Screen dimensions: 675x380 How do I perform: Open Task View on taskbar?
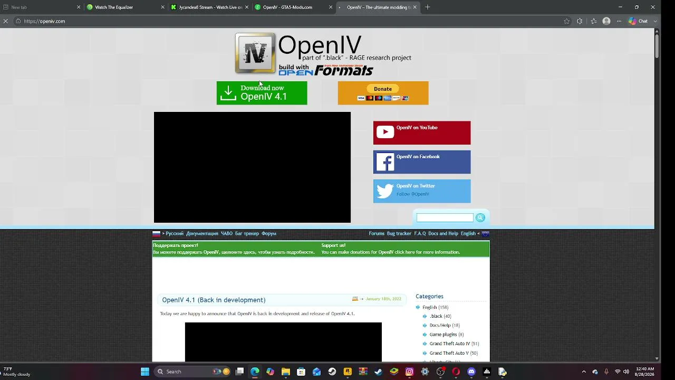tap(240, 372)
